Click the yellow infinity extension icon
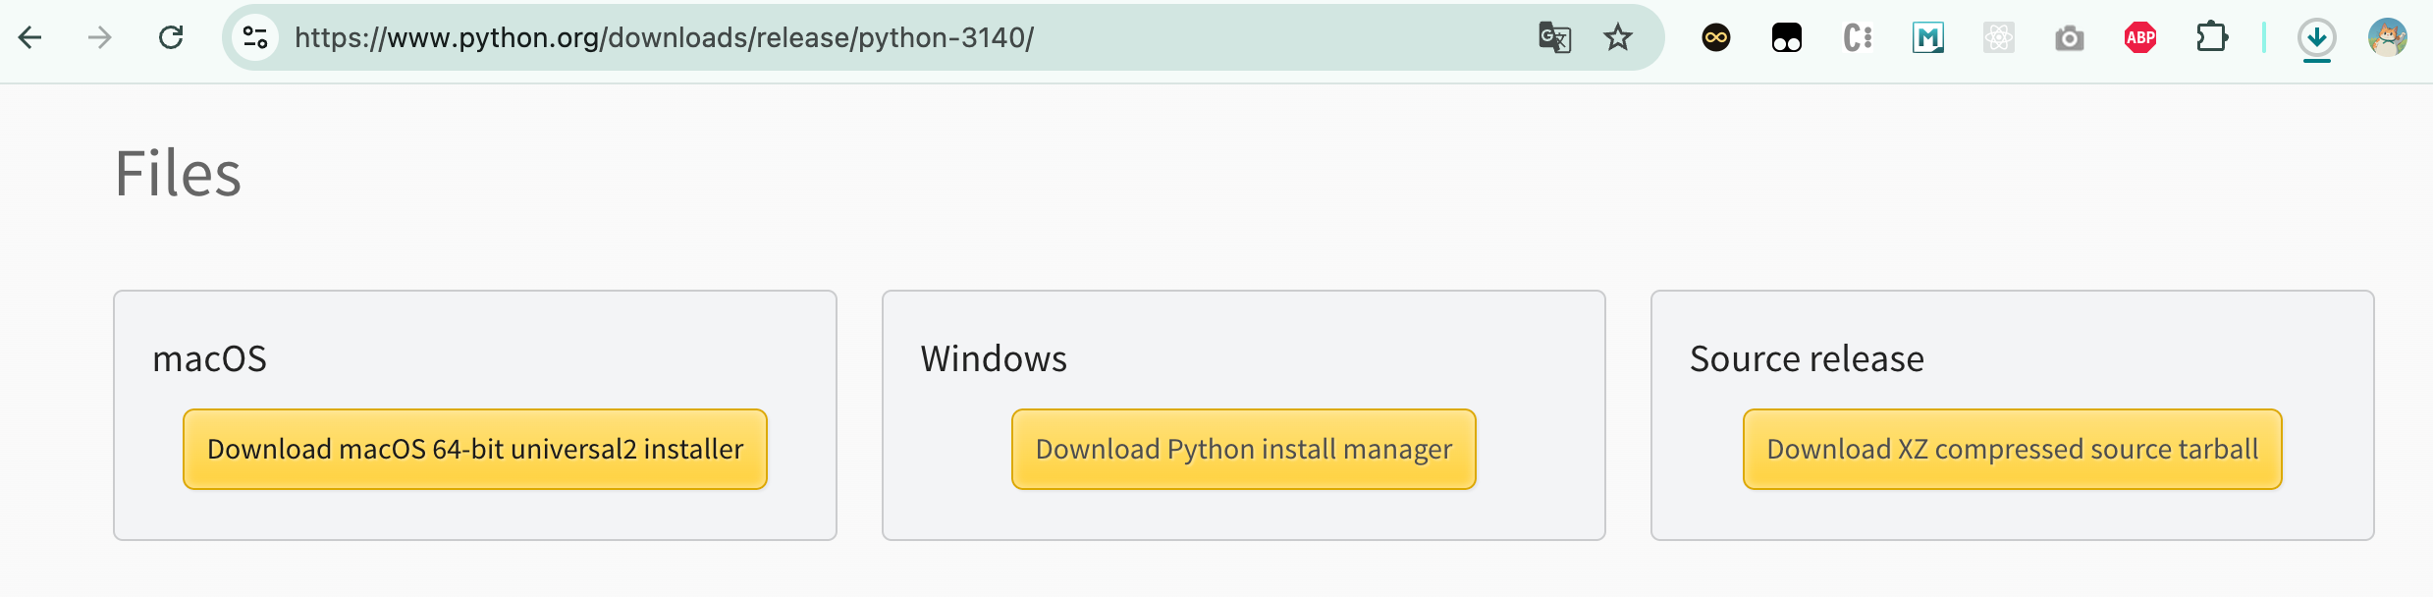Viewport: 2433px width, 597px height. 1715,38
